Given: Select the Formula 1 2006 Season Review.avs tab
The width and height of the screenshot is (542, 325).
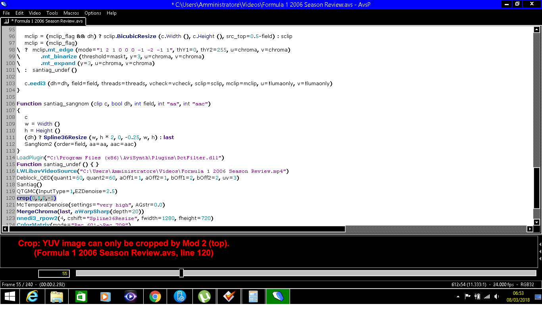Looking at the screenshot, I should pyautogui.click(x=44, y=21).
